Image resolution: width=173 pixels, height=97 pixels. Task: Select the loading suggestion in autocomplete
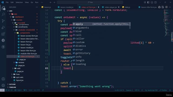101,64
